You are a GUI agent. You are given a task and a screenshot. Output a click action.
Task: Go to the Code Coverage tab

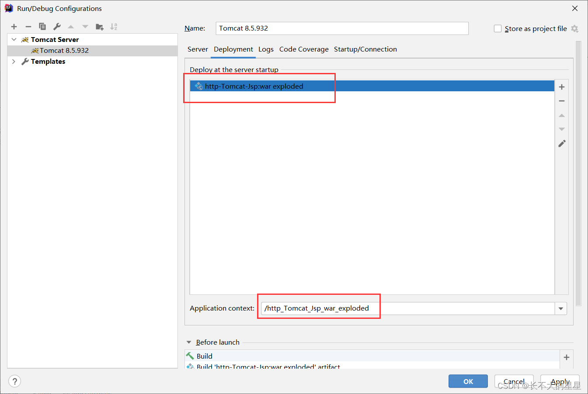[x=304, y=49]
